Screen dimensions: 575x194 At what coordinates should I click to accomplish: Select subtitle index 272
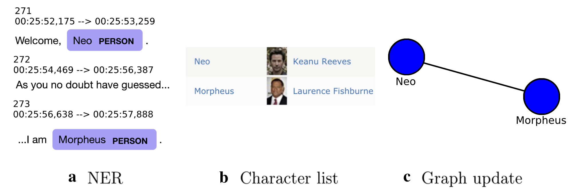point(22,59)
